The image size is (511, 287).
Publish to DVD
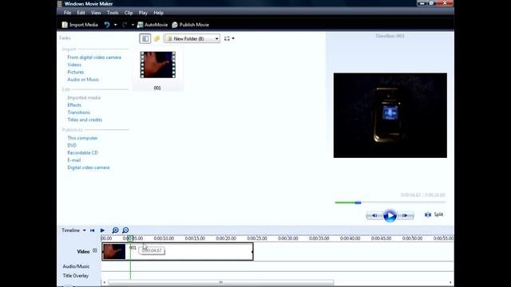[x=72, y=145]
